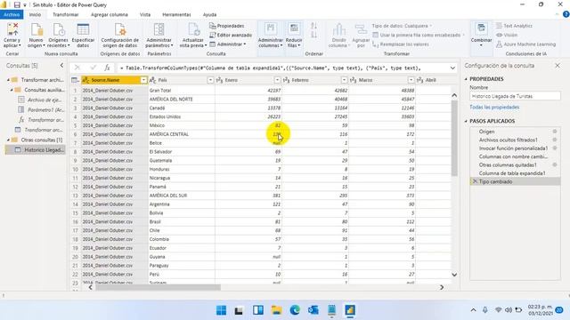Screen dimensions: 570x320
Task: Open Nuevo origen tool
Action: (x=37, y=36)
